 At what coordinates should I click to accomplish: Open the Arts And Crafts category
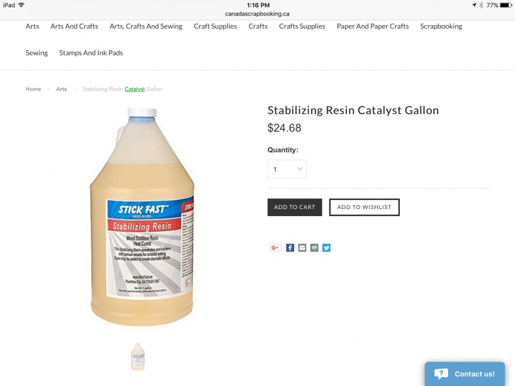(x=74, y=26)
